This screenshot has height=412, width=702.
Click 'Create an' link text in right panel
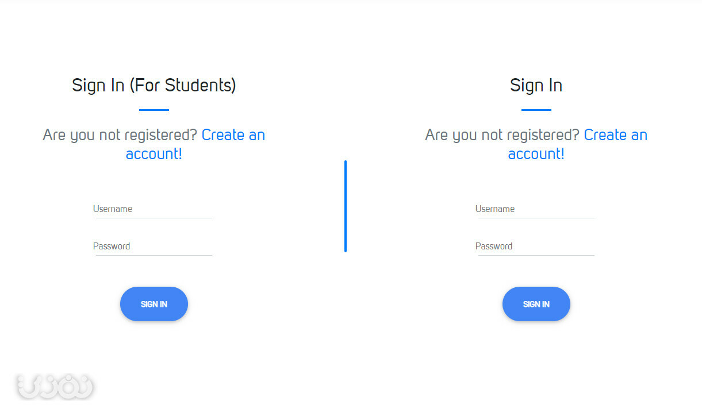point(616,135)
